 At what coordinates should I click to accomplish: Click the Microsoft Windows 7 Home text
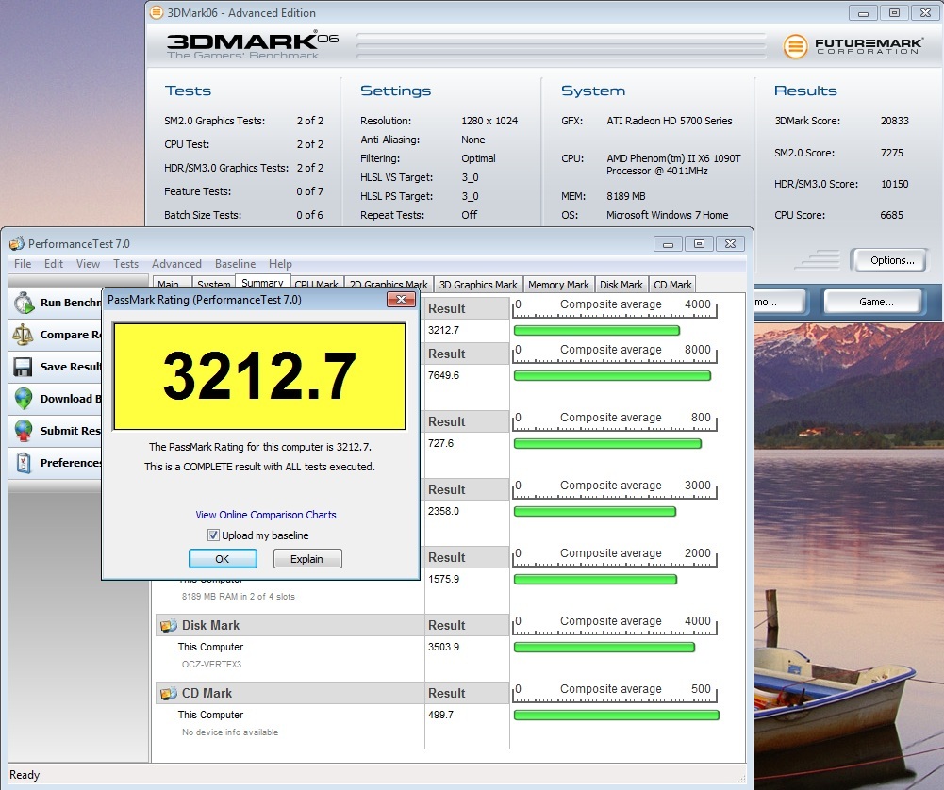[667, 215]
